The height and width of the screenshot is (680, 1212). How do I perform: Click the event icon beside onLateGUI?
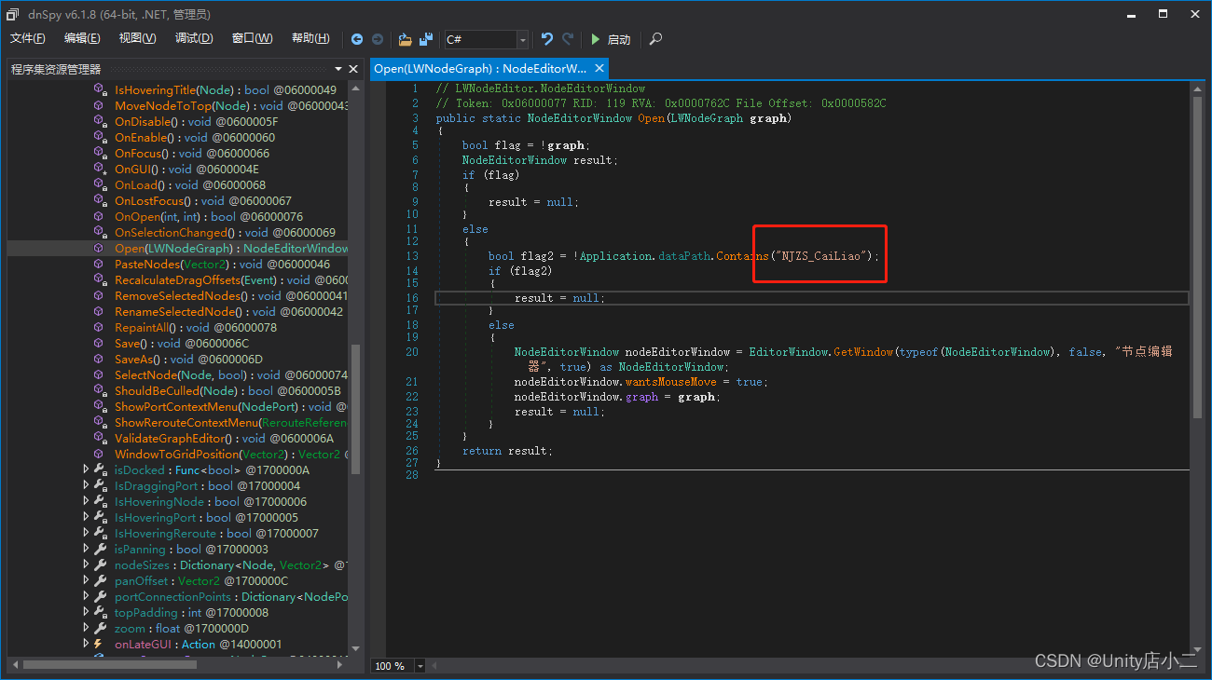pyautogui.click(x=100, y=644)
